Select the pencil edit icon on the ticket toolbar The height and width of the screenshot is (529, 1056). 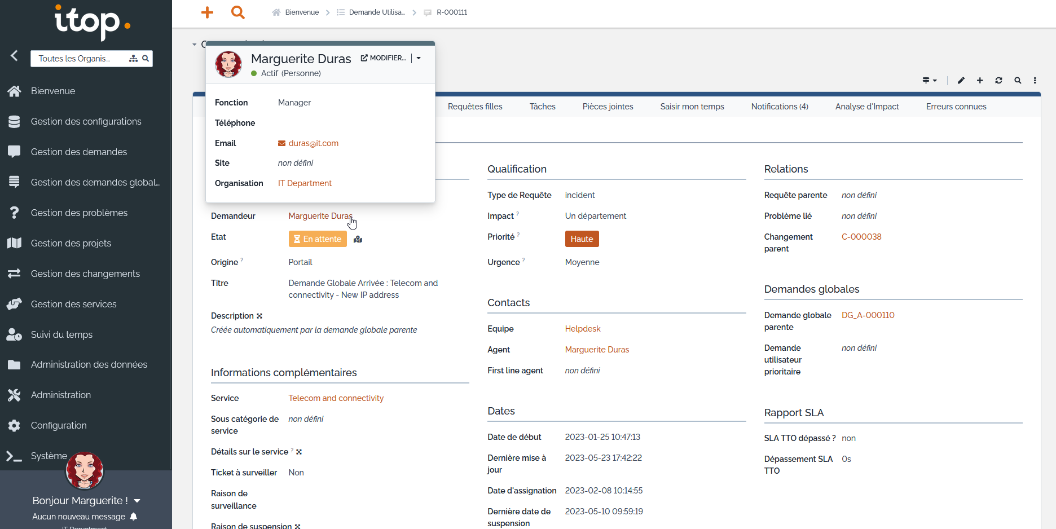pyautogui.click(x=961, y=81)
